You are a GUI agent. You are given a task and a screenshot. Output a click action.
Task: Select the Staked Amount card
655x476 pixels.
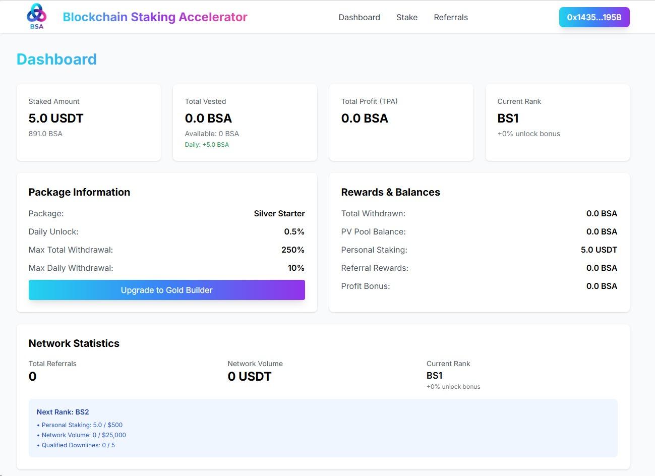pos(89,123)
